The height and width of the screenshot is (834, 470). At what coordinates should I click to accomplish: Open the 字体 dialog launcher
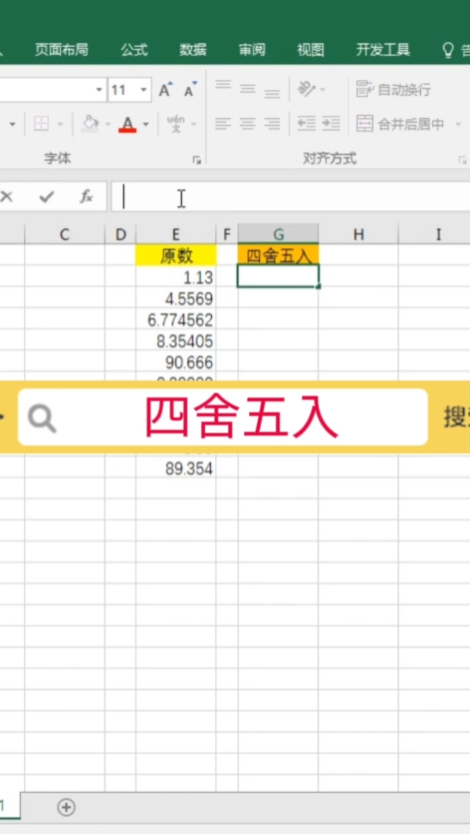click(197, 159)
